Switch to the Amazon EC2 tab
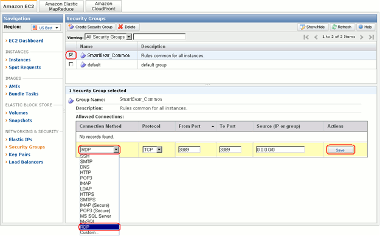 (18, 6)
